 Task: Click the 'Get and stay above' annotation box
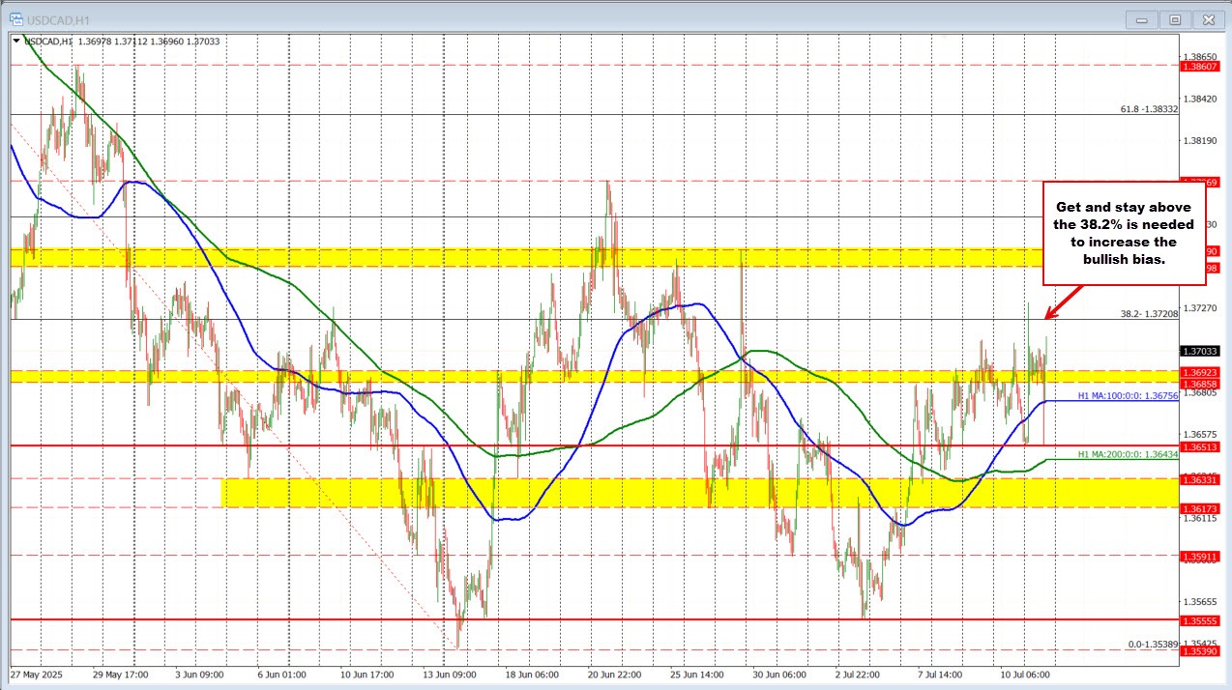[x=1125, y=234]
